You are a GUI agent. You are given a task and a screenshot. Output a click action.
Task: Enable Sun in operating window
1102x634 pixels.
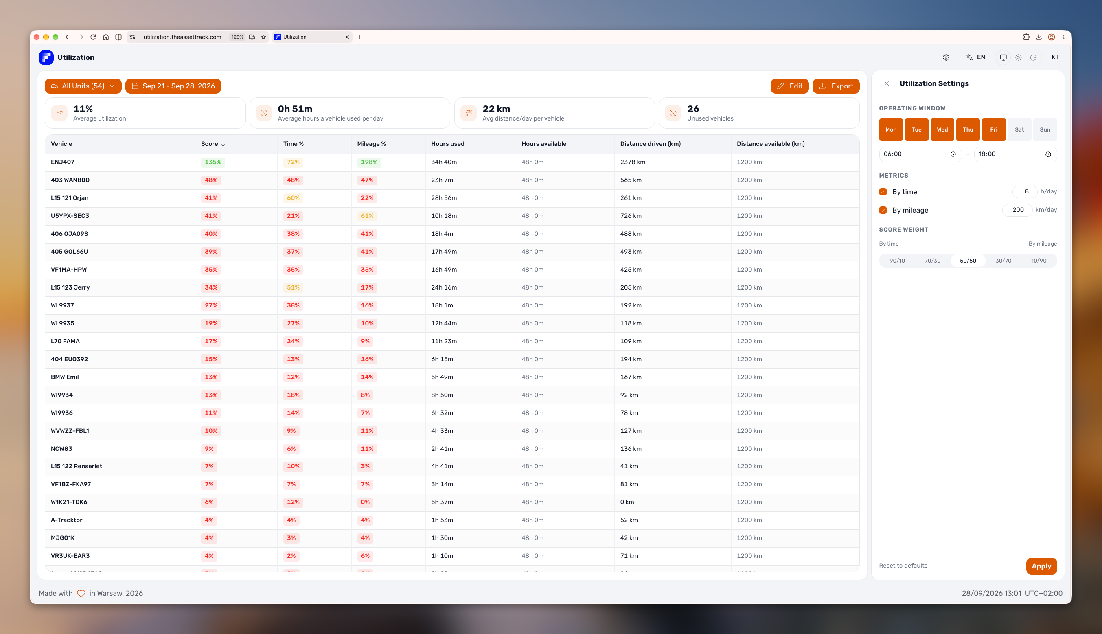point(1045,130)
